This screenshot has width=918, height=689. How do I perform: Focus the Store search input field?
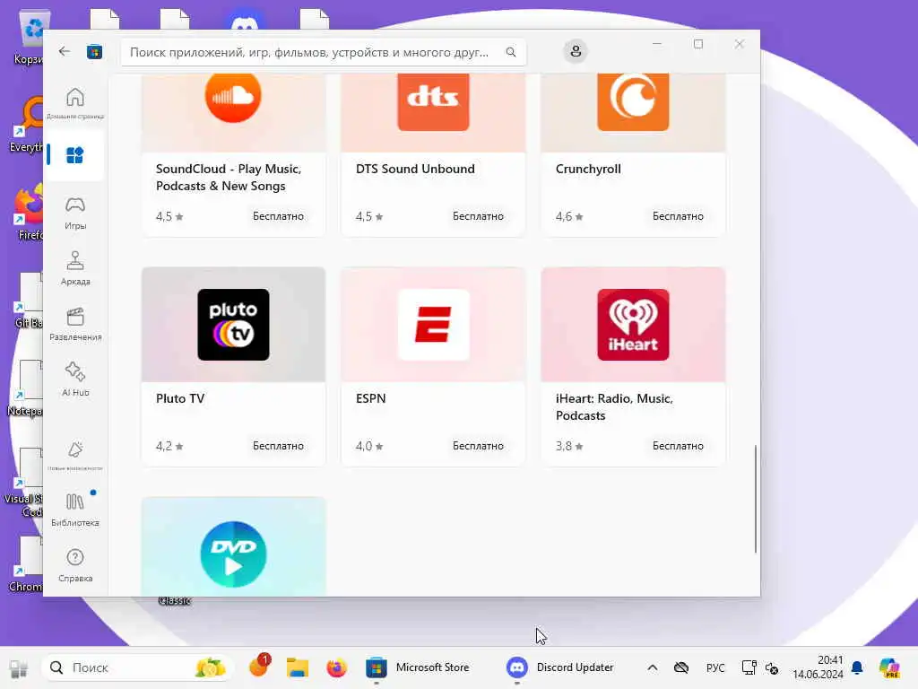(323, 52)
